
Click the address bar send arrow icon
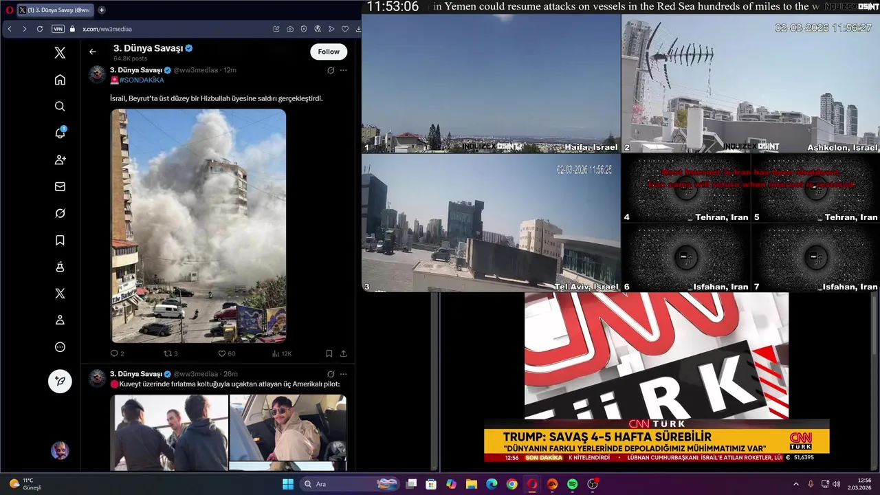331,29
